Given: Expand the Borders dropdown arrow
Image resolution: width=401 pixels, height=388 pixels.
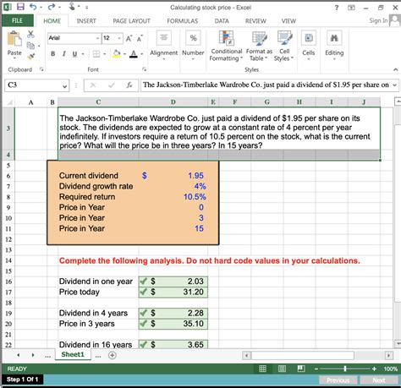Looking at the screenshot, I should 104,54.
